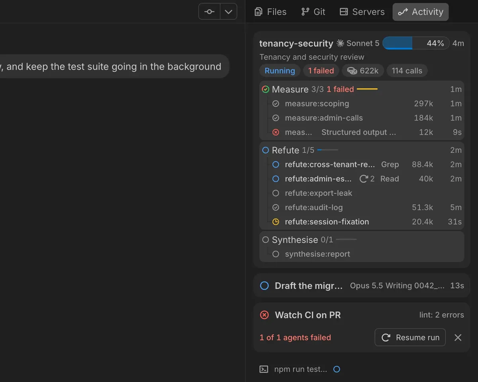Click the commit-node toolbar button
Screen dimensions: 478x382
pos(210,12)
